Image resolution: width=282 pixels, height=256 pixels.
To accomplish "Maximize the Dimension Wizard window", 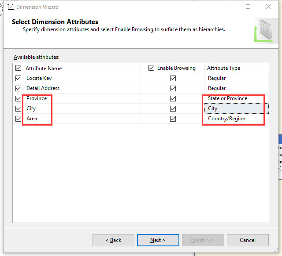I will [248, 7].
